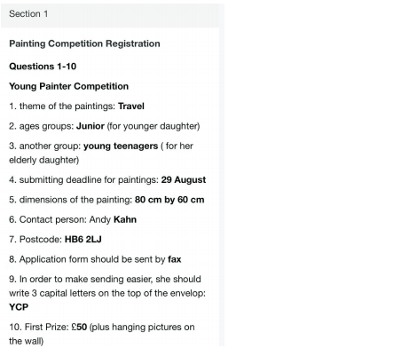Click the postcode HB6 2LJ
409x356 pixels.
[x=83, y=240]
